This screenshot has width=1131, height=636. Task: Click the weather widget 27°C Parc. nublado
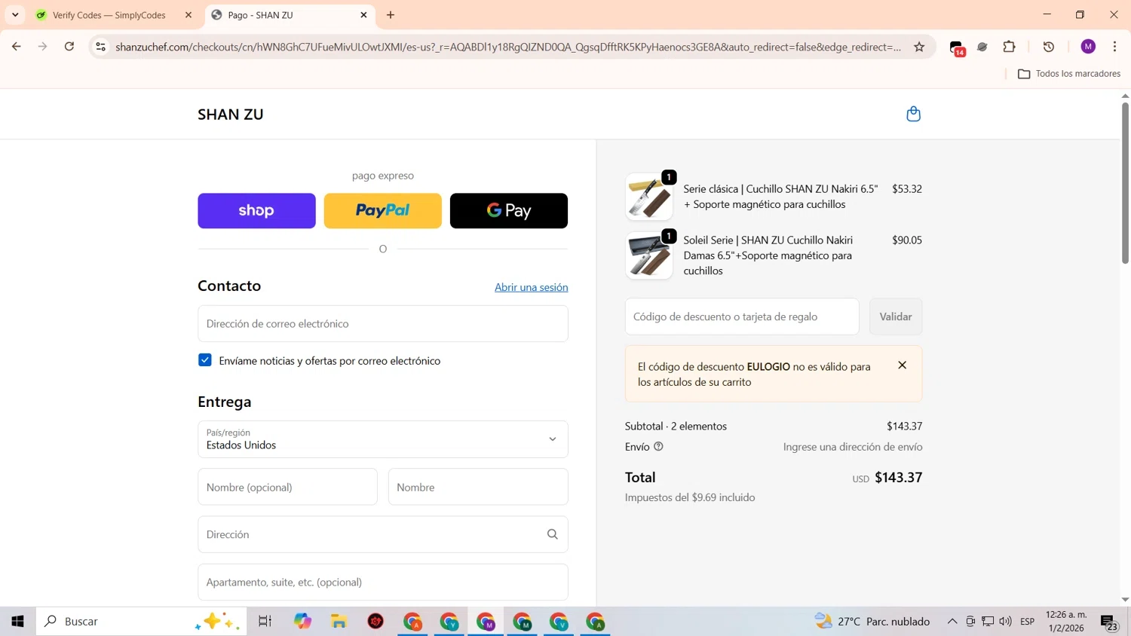(872, 622)
